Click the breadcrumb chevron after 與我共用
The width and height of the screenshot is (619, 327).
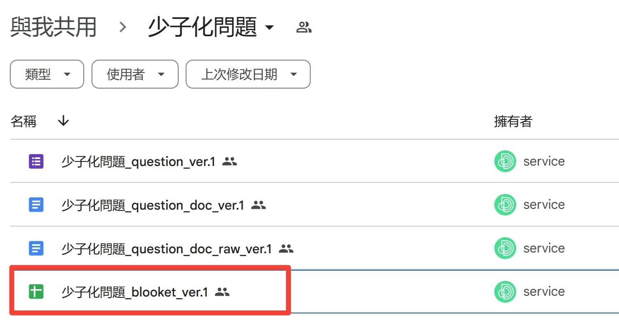pos(123,28)
